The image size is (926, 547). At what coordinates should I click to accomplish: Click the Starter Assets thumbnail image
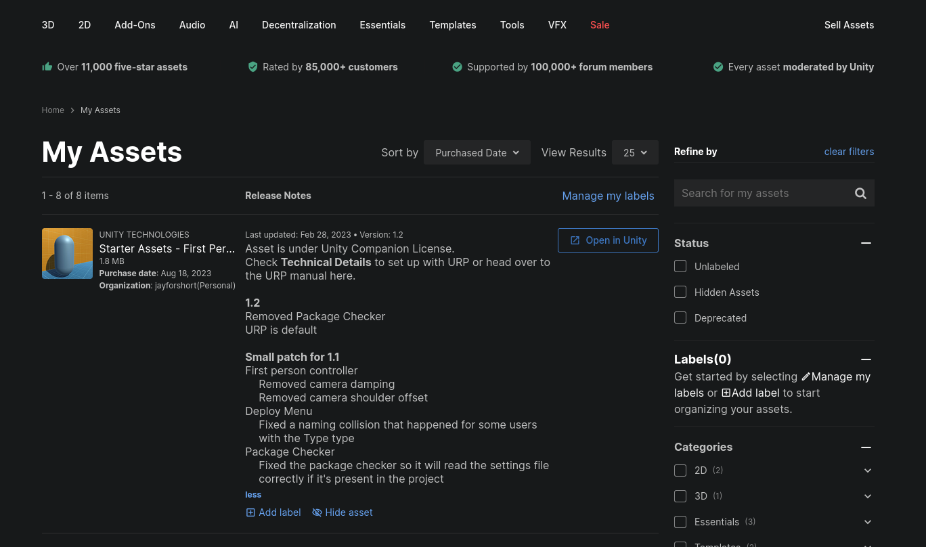click(x=67, y=254)
